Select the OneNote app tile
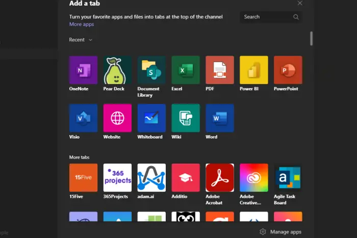357x238 pixels. tap(83, 70)
